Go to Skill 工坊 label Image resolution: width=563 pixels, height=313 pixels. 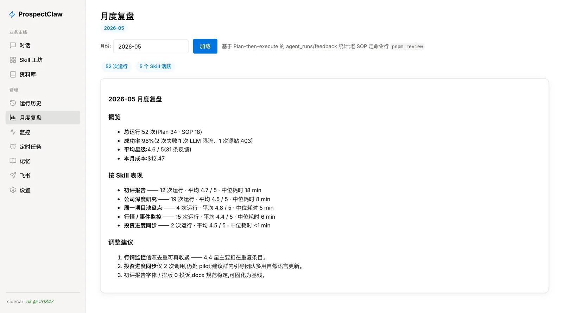tap(31, 60)
